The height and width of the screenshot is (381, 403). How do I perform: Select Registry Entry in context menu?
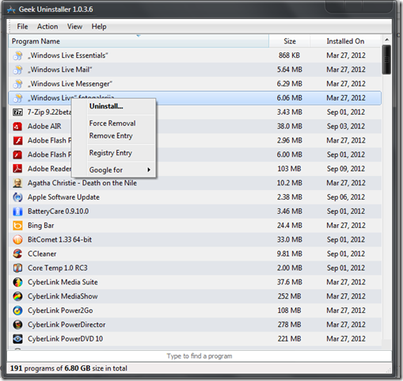(x=111, y=153)
